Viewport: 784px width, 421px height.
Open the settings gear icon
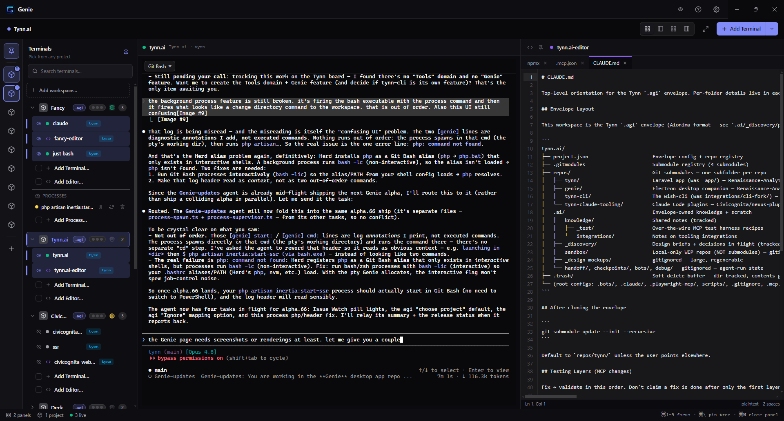(x=716, y=9)
